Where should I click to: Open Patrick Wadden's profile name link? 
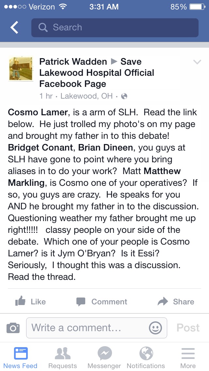(x=73, y=62)
